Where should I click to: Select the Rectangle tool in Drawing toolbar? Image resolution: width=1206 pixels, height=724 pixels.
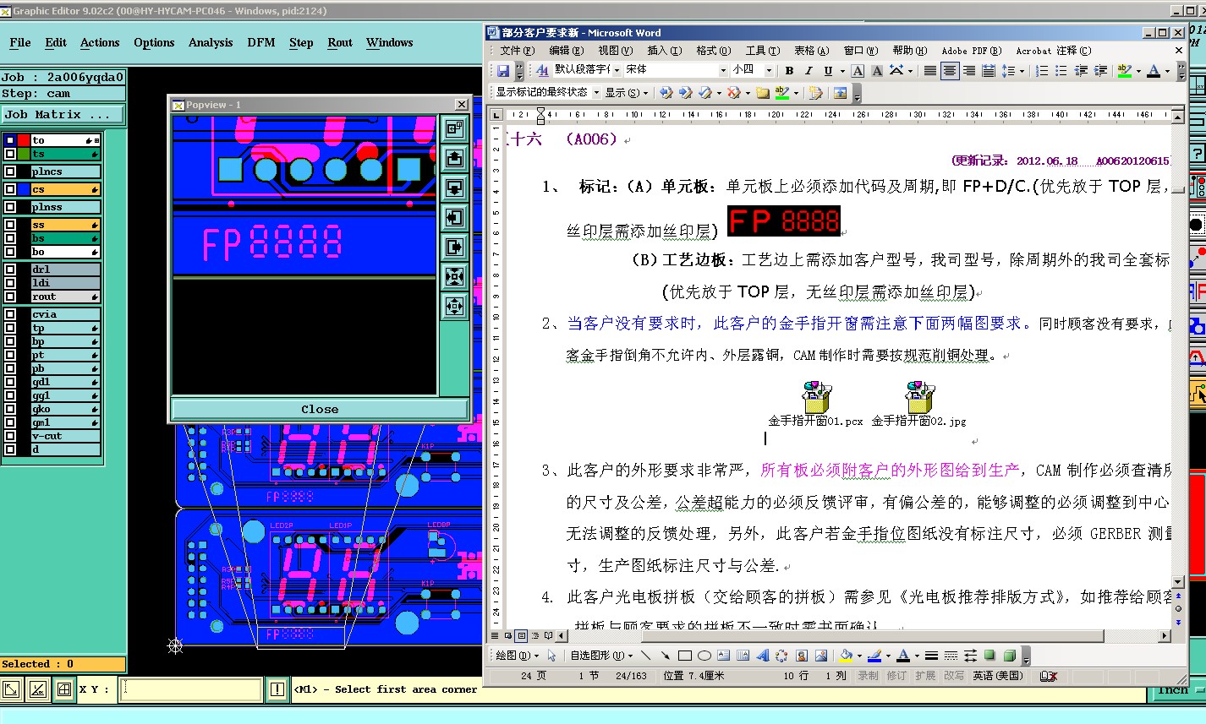[685, 656]
